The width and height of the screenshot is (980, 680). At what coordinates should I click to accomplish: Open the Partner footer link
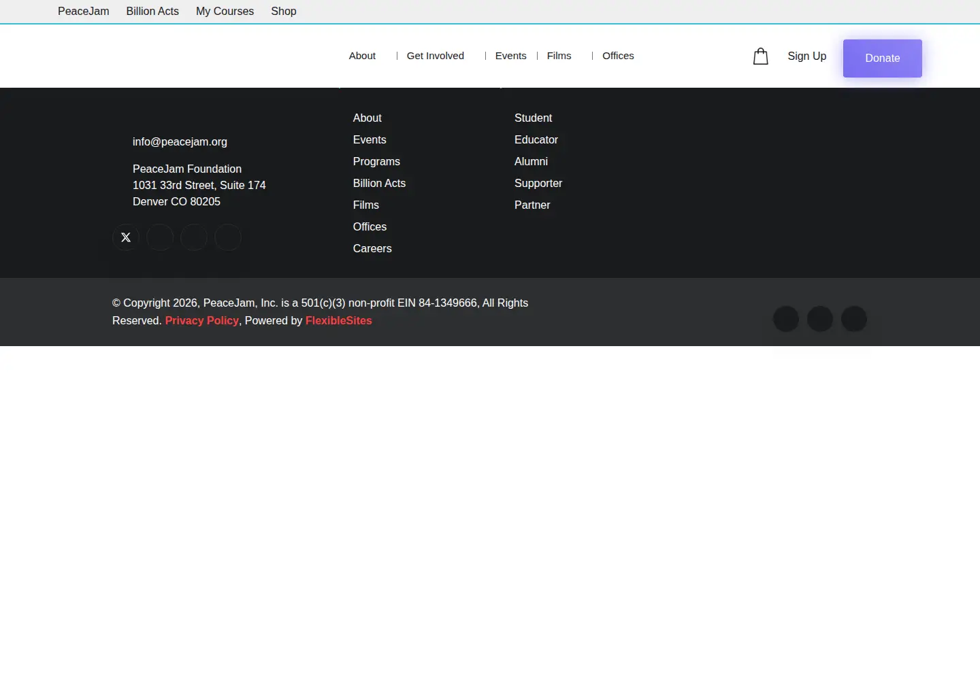click(532, 205)
